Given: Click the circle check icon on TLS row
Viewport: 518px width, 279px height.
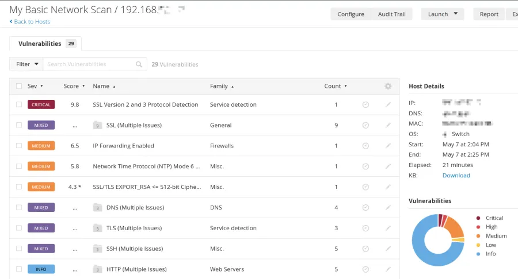Looking at the screenshot, I should pos(365,228).
